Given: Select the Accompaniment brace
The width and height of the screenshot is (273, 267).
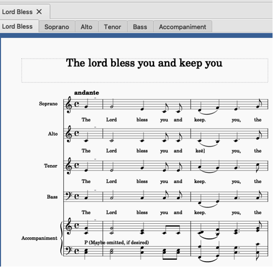Looking at the screenshot, I should [x=61, y=239].
